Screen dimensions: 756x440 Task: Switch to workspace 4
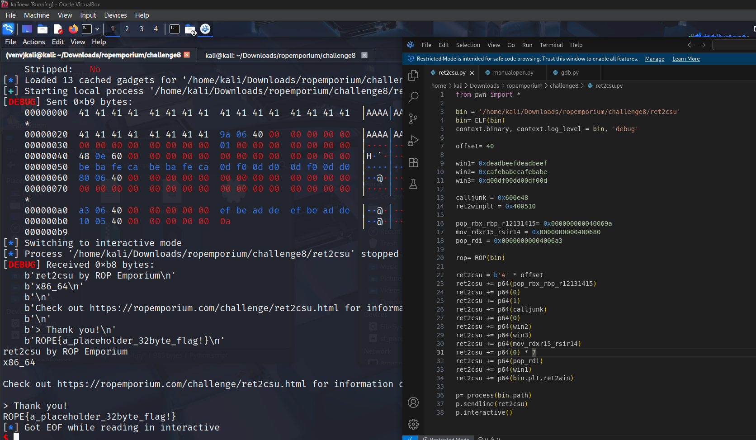click(156, 29)
